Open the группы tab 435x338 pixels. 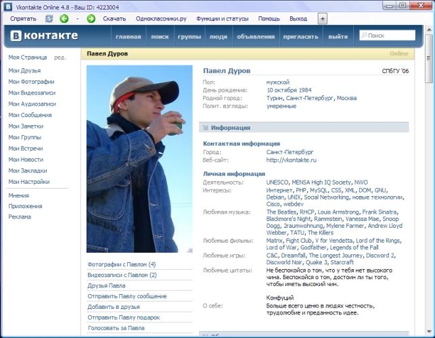pyautogui.click(x=189, y=37)
